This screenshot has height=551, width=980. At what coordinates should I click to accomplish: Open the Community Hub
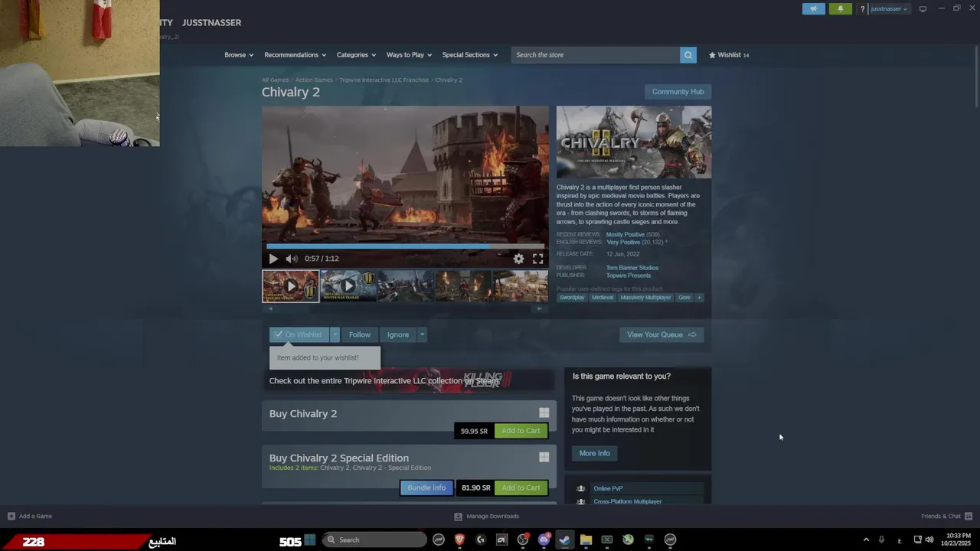tap(678, 92)
